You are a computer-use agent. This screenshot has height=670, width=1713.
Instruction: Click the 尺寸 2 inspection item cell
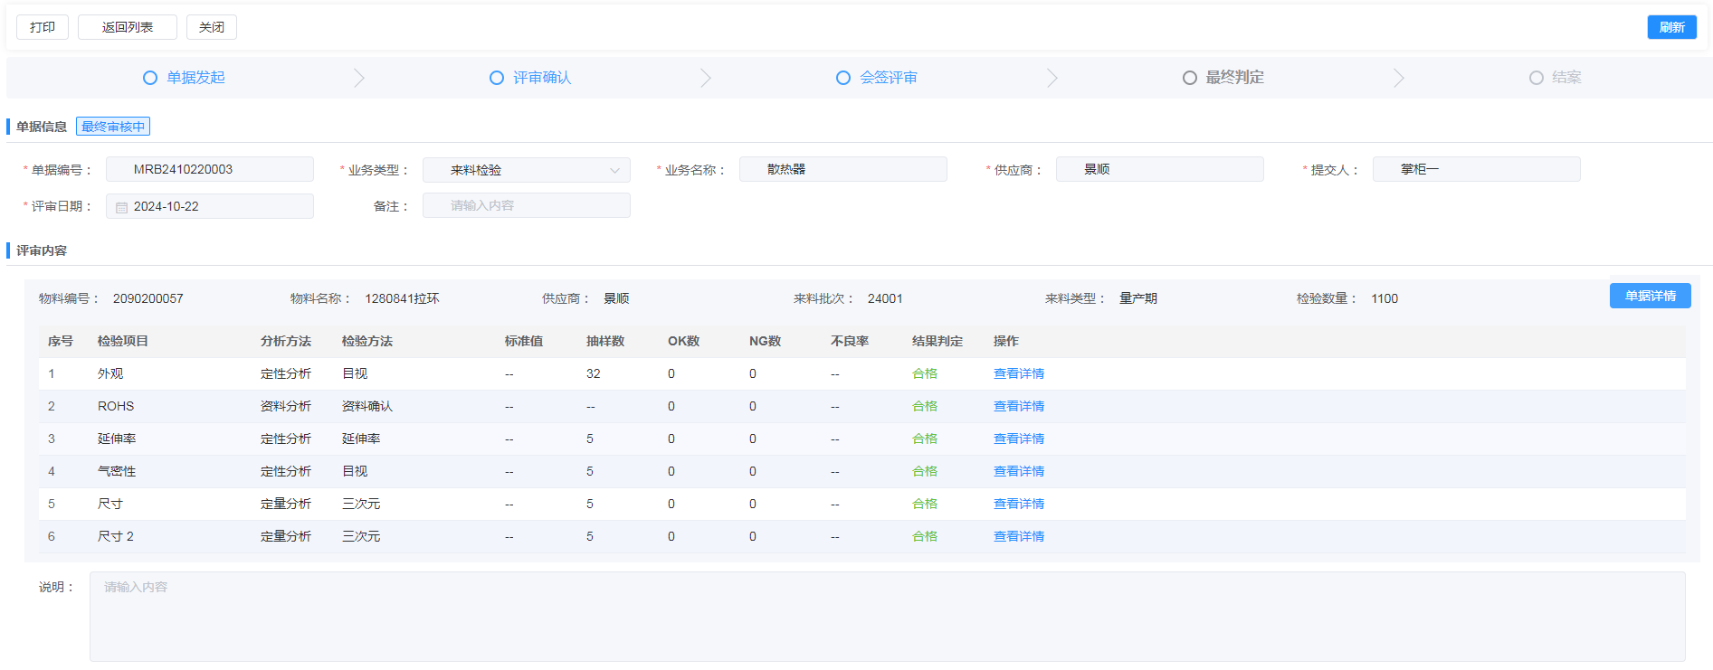point(116,536)
